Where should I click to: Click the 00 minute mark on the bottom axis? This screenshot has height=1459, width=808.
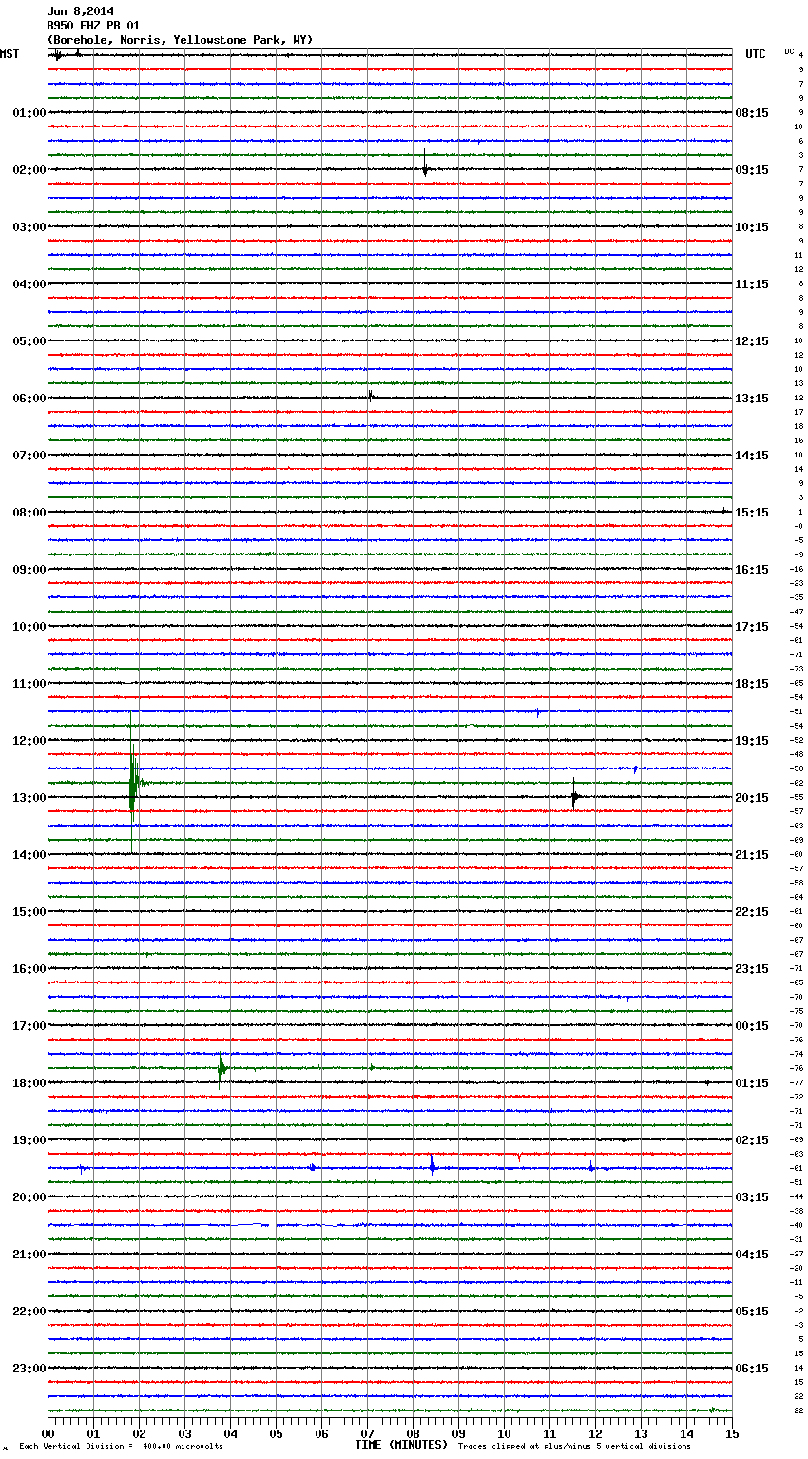coord(48,1433)
